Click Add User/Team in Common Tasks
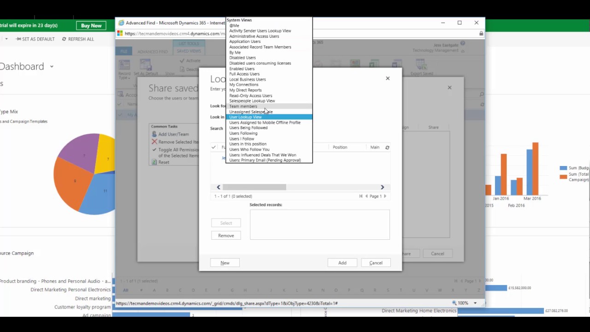The height and width of the screenshot is (332, 590). (x=173, y=134)
